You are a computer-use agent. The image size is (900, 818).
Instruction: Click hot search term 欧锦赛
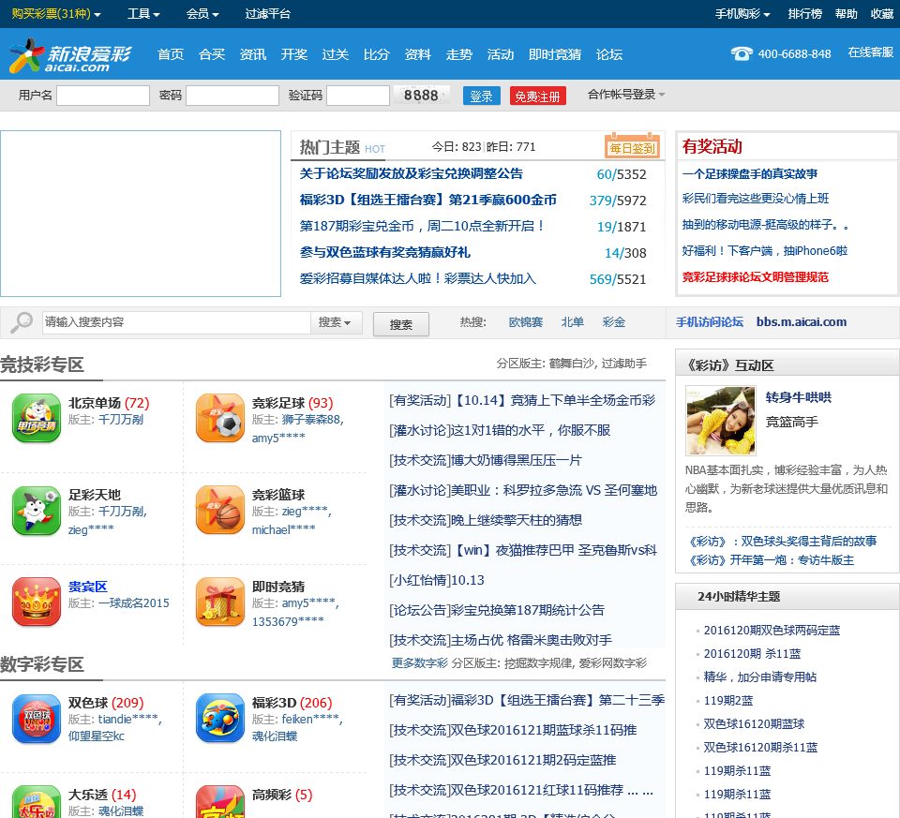click(x=526, y=322)
